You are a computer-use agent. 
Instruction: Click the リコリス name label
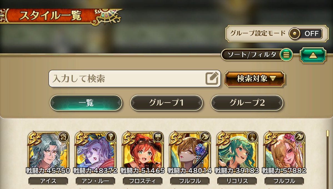[237, 181]
